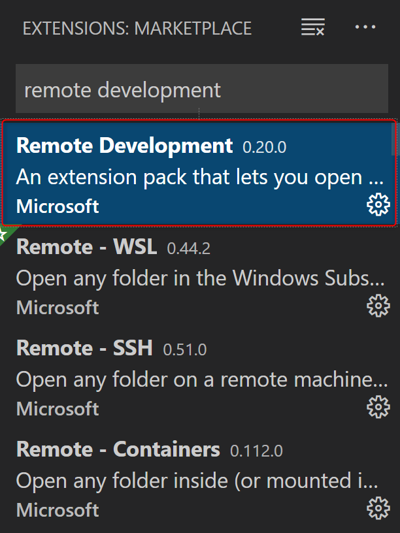
Task: Open the Remote - Containers extension
Action: [x=118, y=449]
